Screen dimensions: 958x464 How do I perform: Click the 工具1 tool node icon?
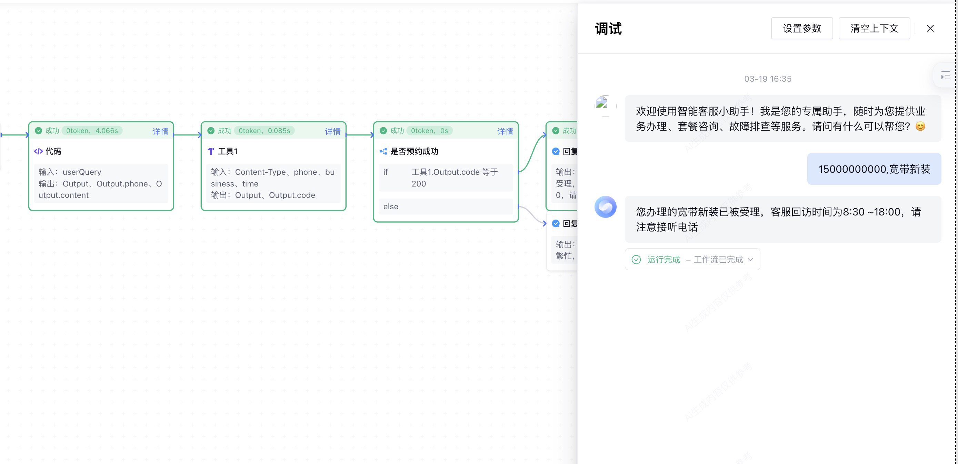point(211,151)
